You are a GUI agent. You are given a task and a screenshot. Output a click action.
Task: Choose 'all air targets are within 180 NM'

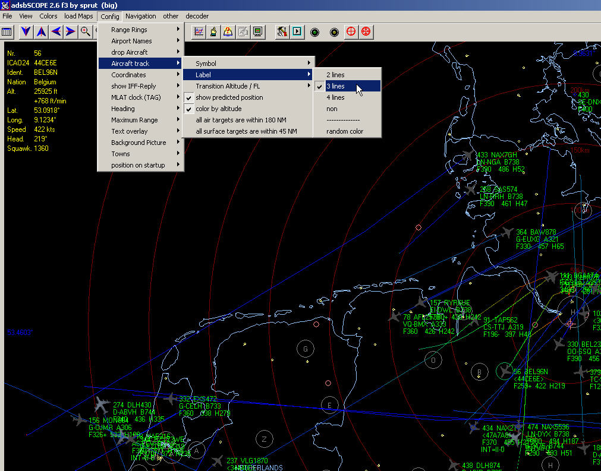[248, 120]
